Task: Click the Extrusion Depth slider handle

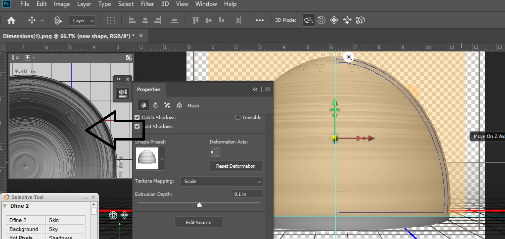Action: [x=199, y=204]
